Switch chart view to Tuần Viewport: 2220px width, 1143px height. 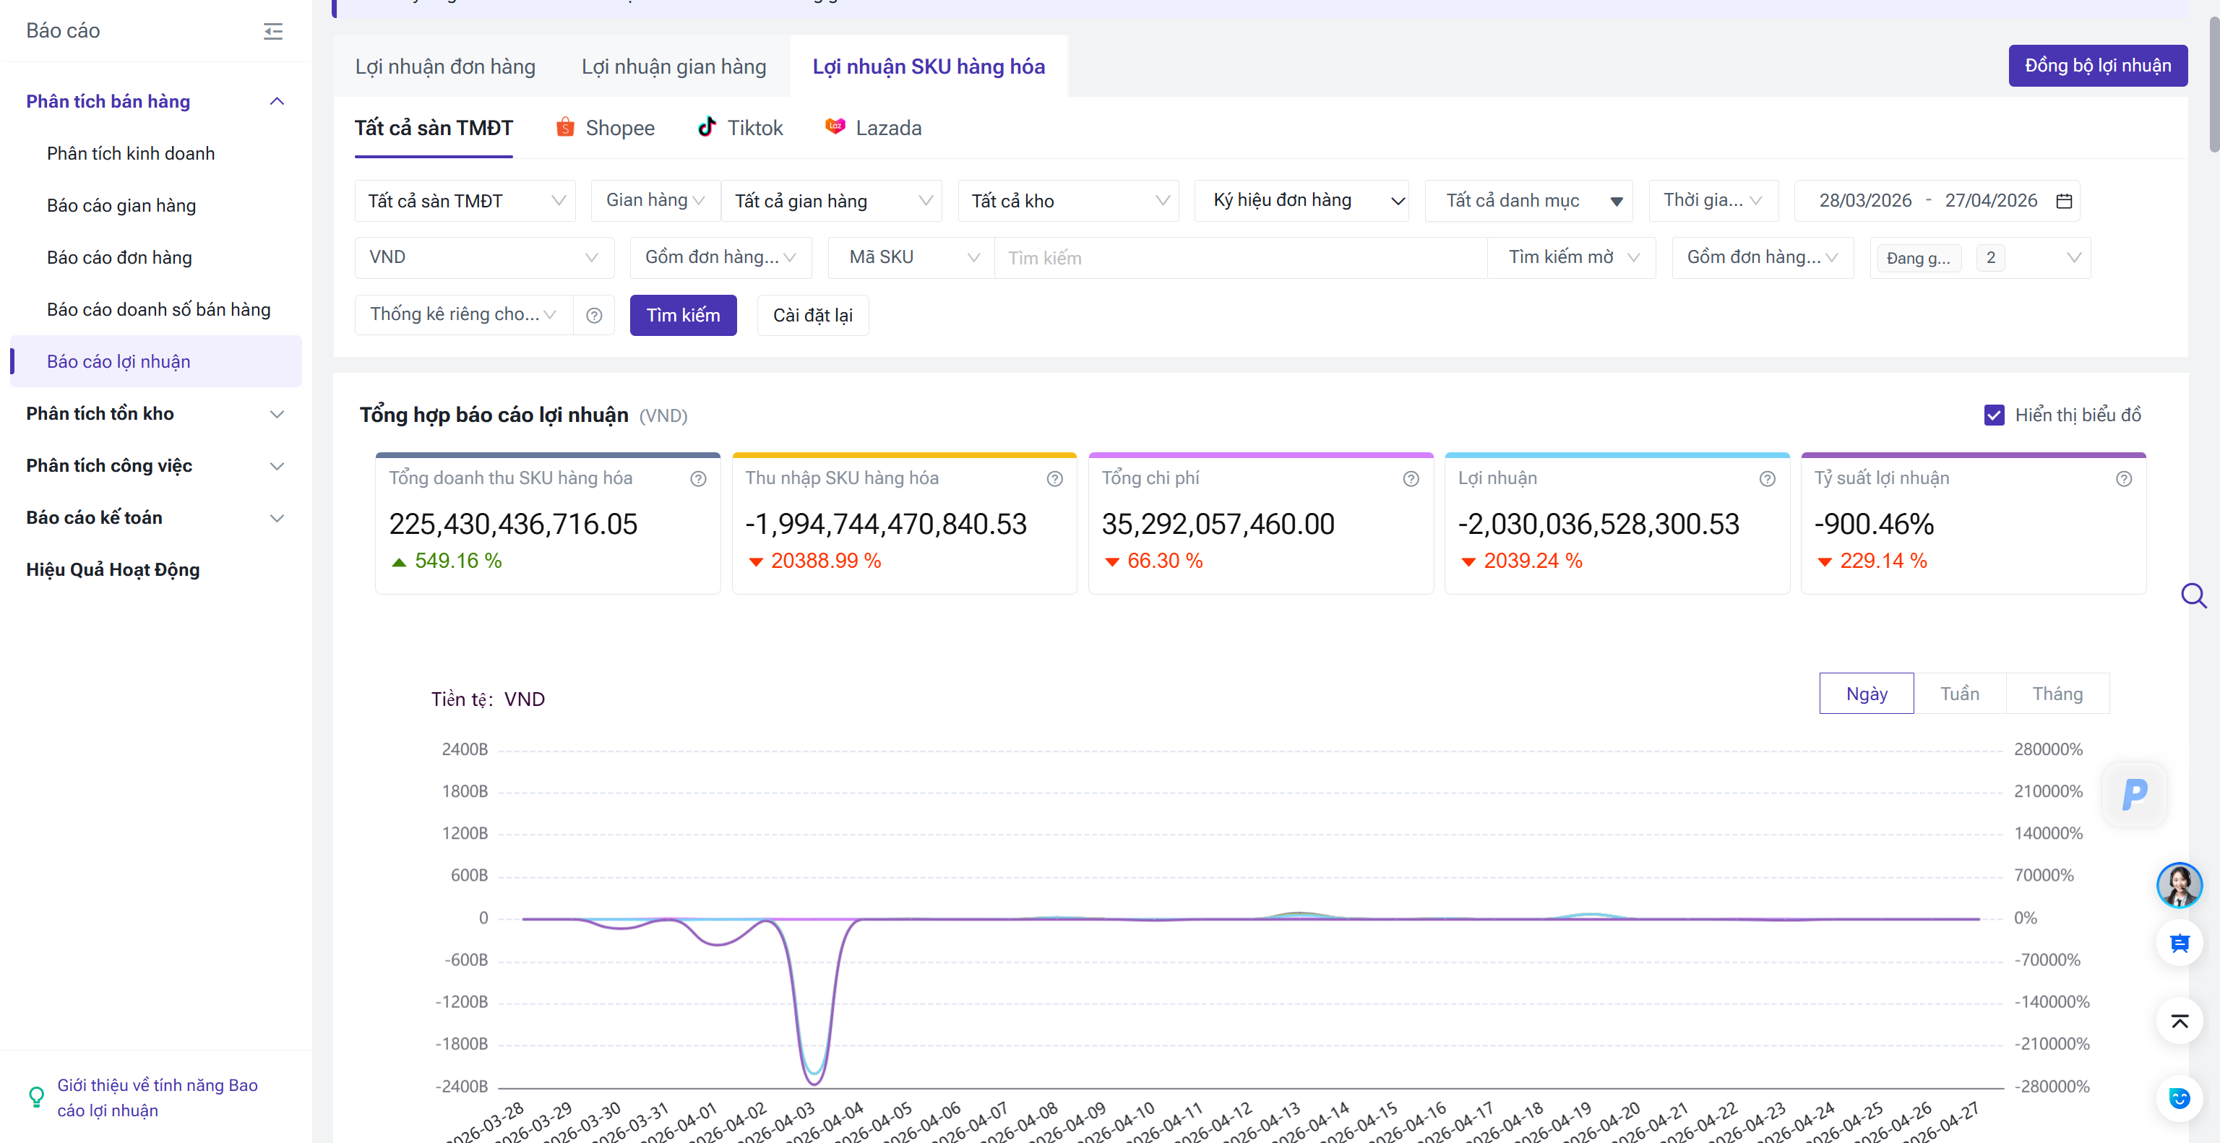click(x=1959, y=694)
